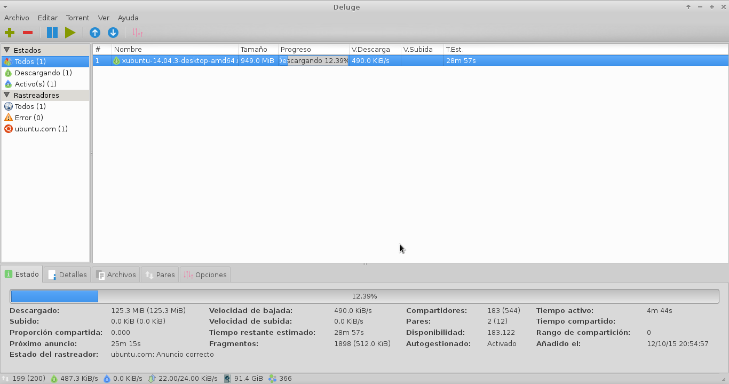Select Todos (1) under Rastreadores
Image resolution: width=729 pixels, height=384 pixels.
[x=45, y=106]
